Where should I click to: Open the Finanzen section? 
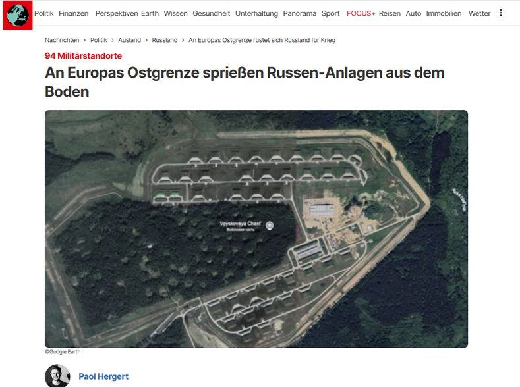point(74,13)
